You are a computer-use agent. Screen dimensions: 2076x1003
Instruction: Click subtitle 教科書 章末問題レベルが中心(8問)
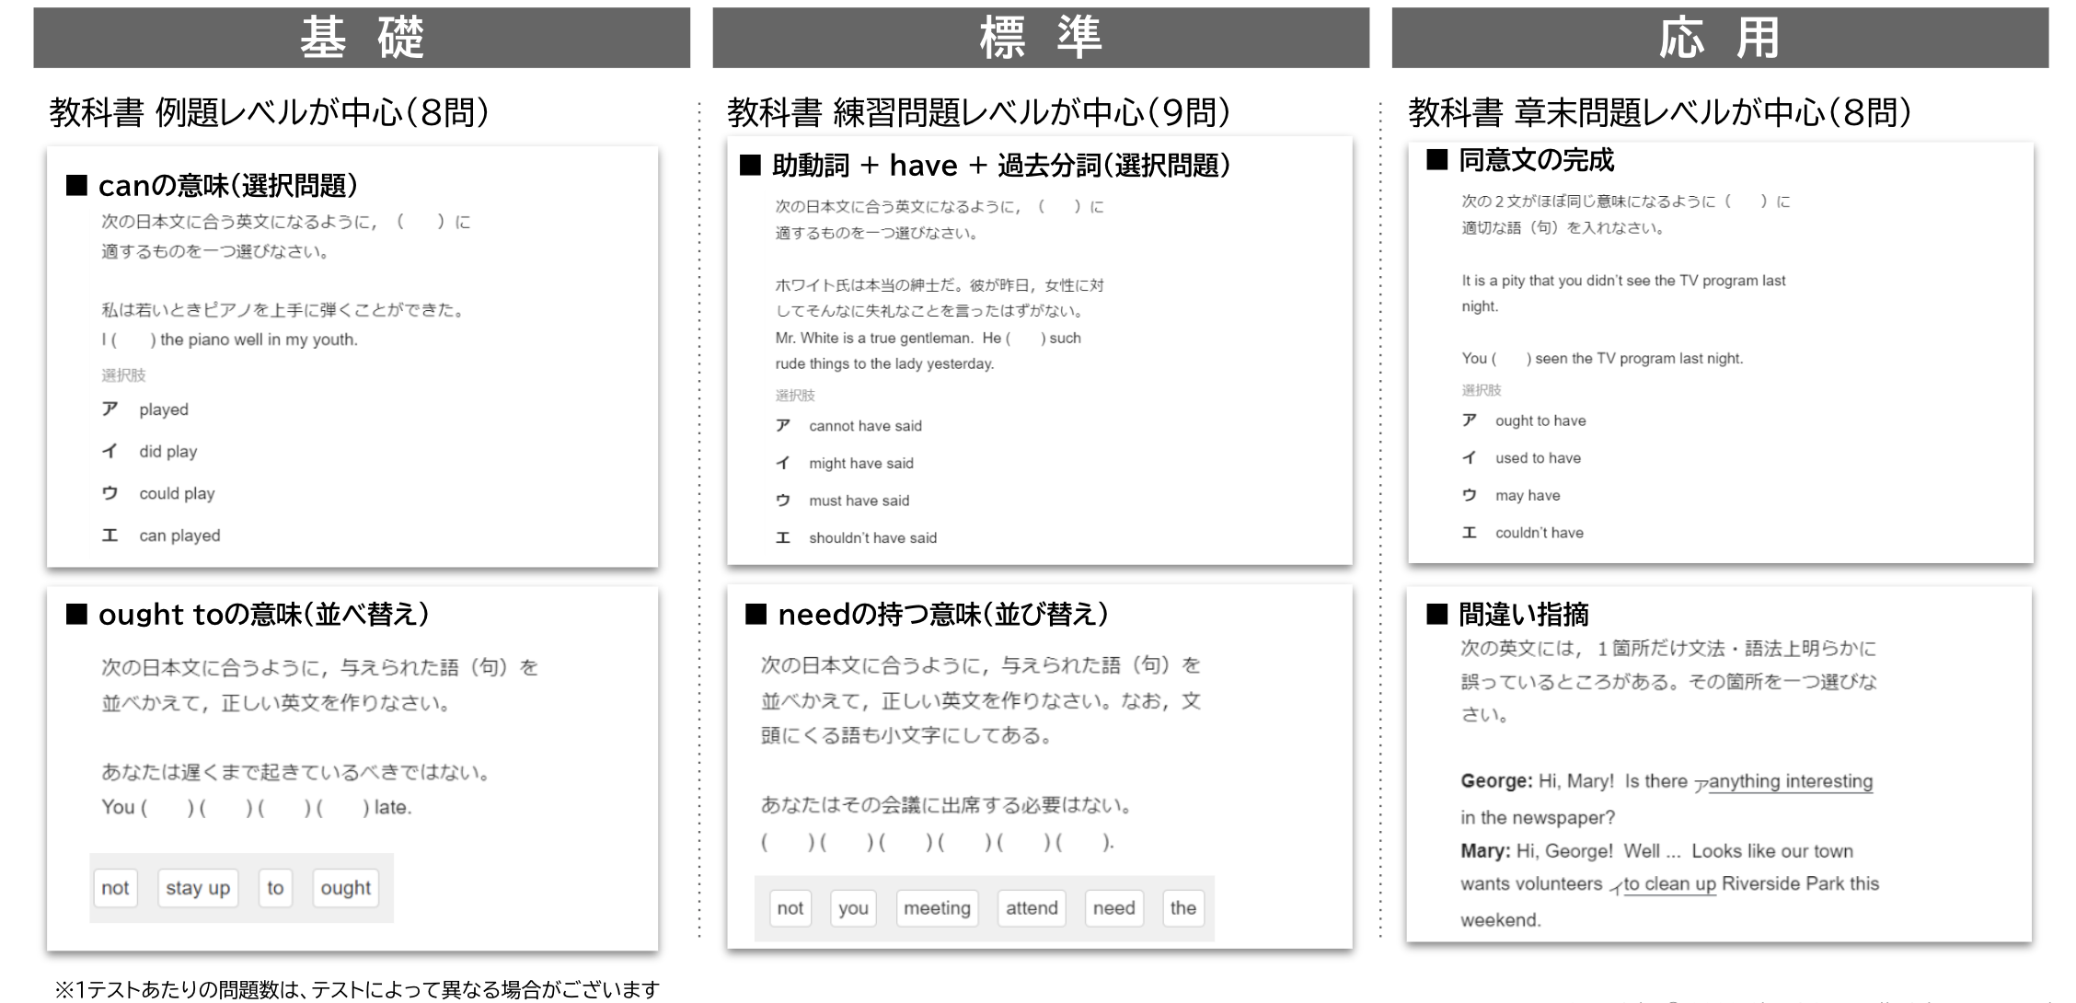click(x=1660, y=112)
